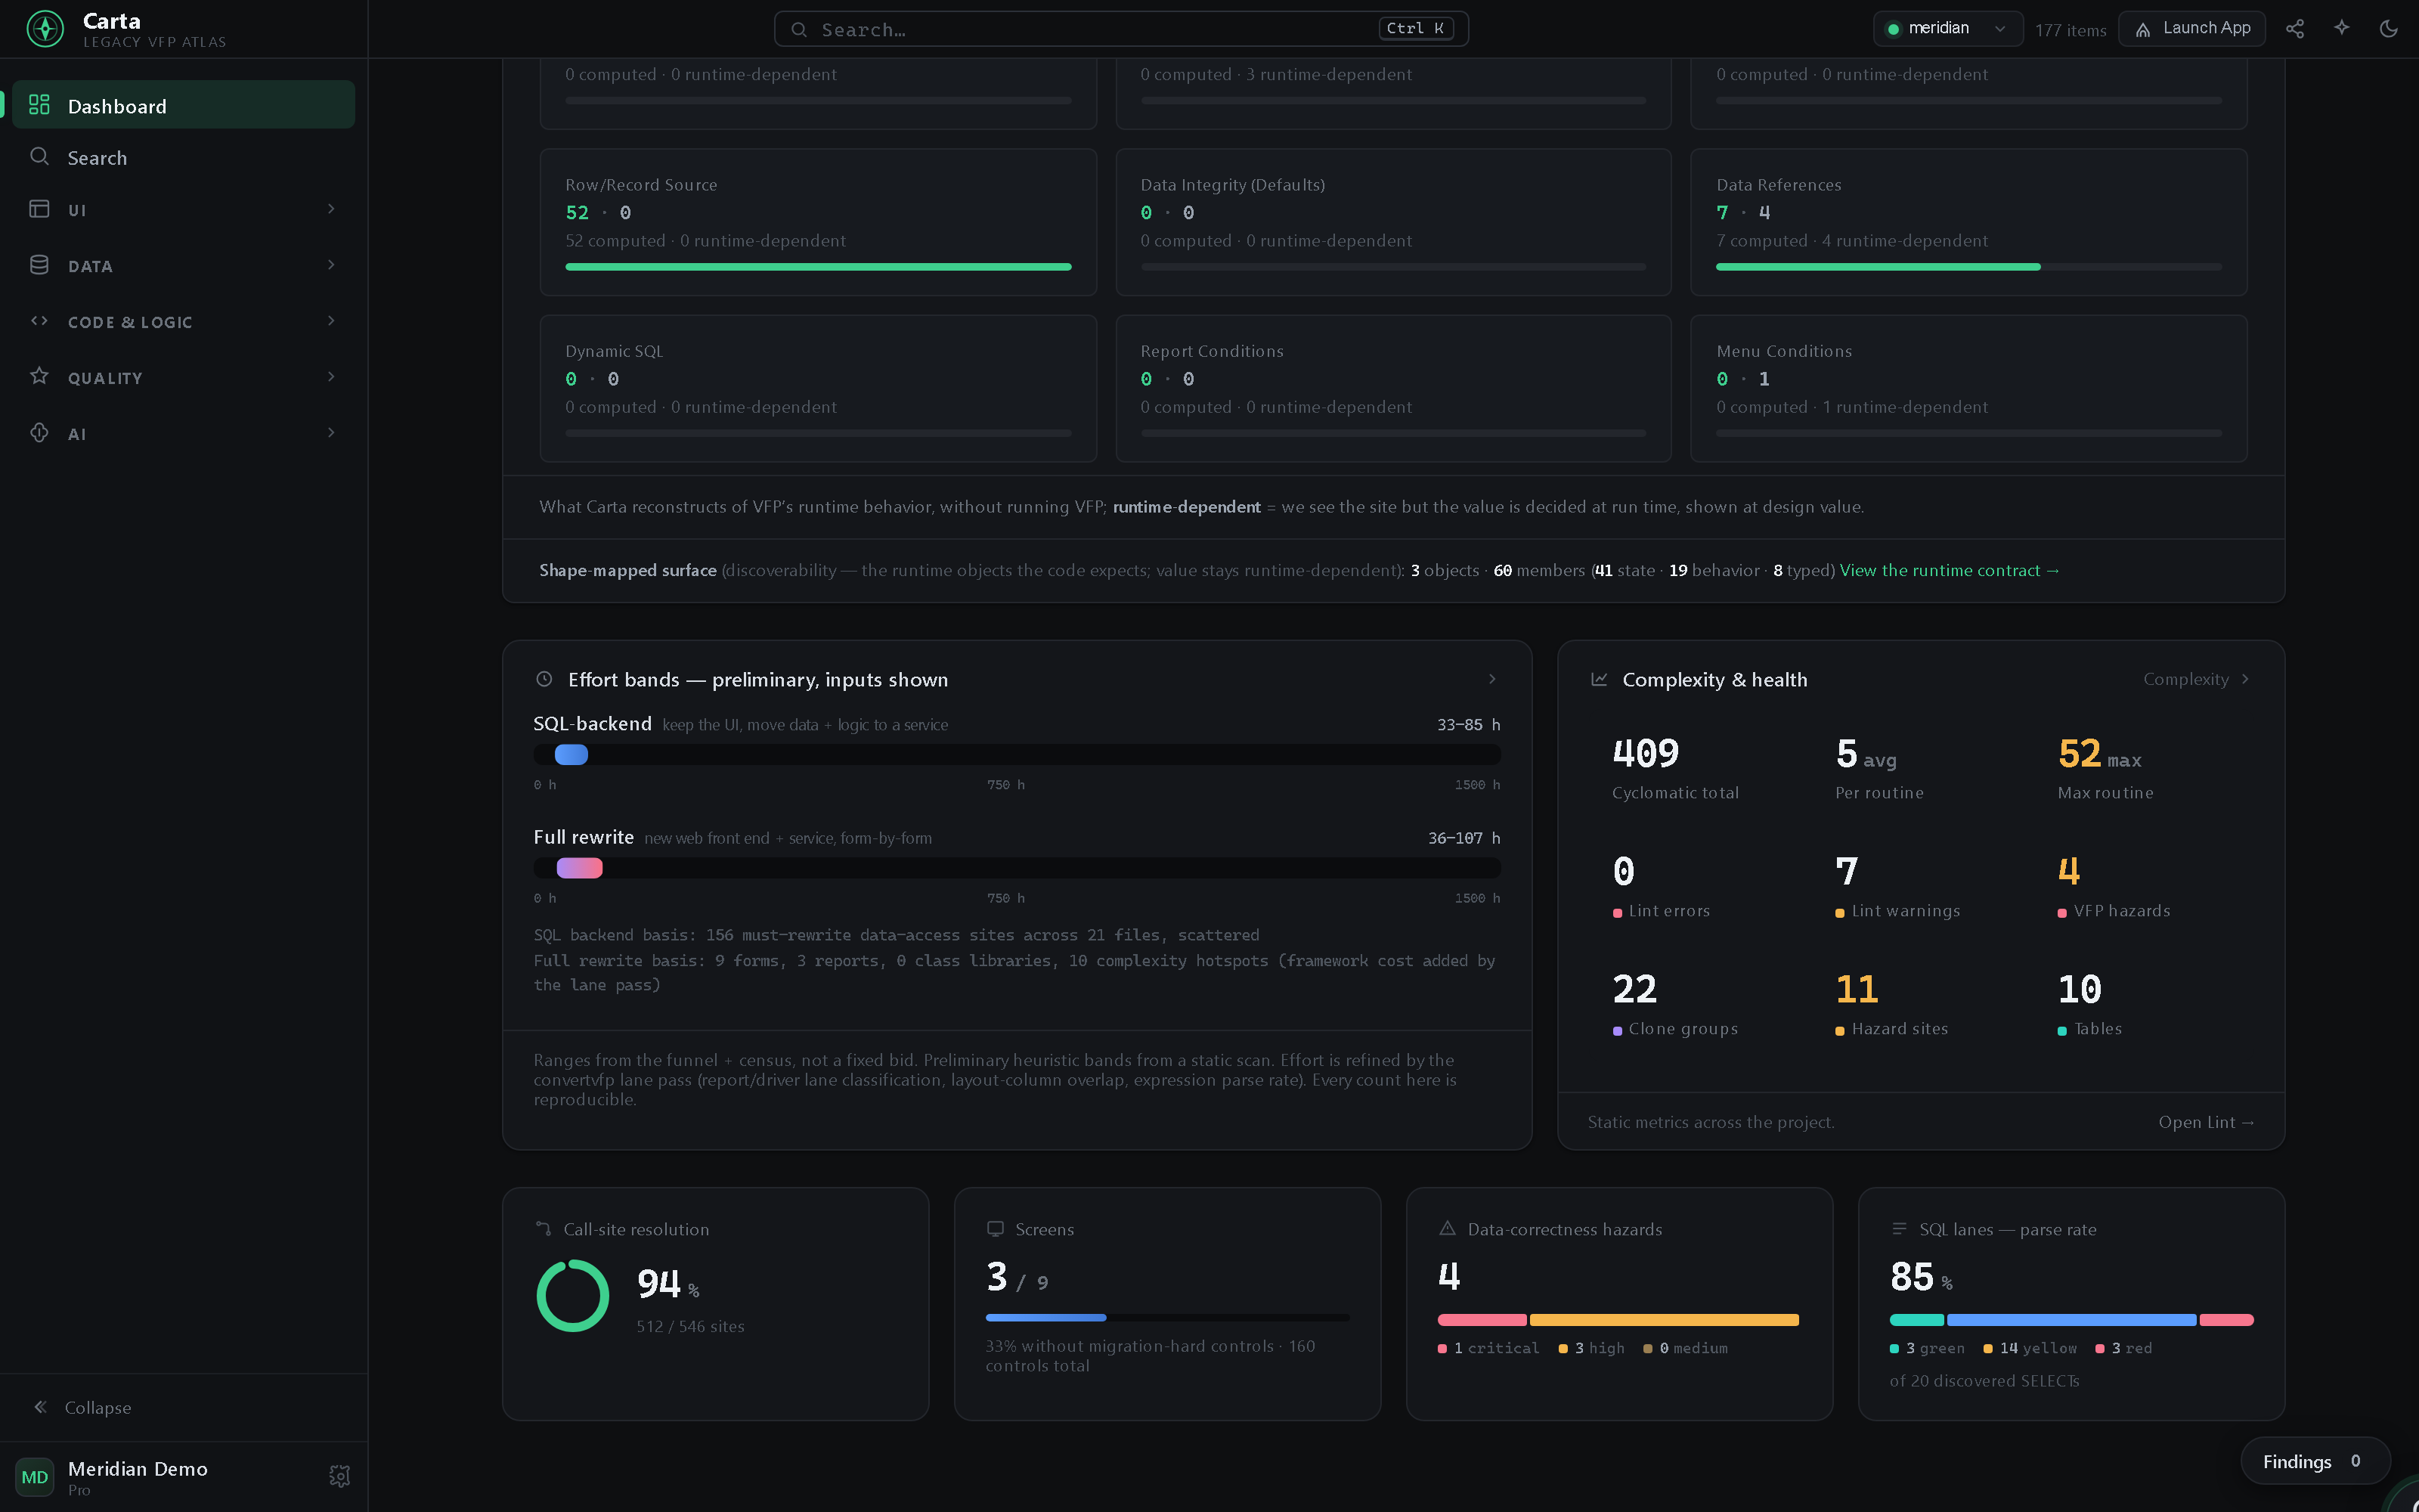Expand the AI section chevron
This screenshot has height=1512, width=2419.
coord(331,433)
